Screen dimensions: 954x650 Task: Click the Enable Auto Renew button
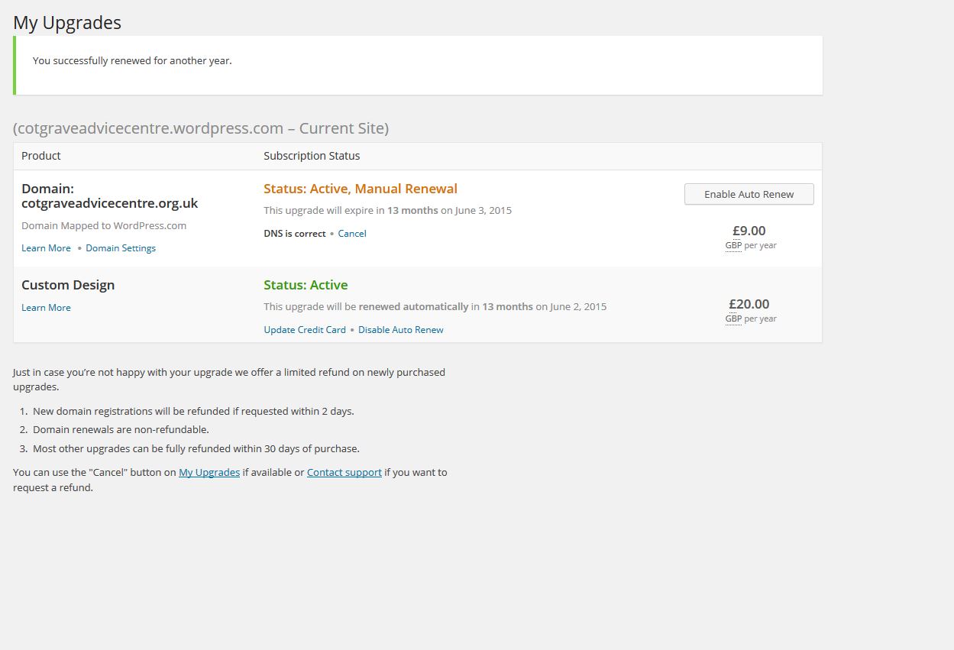(x=749, y=194)
